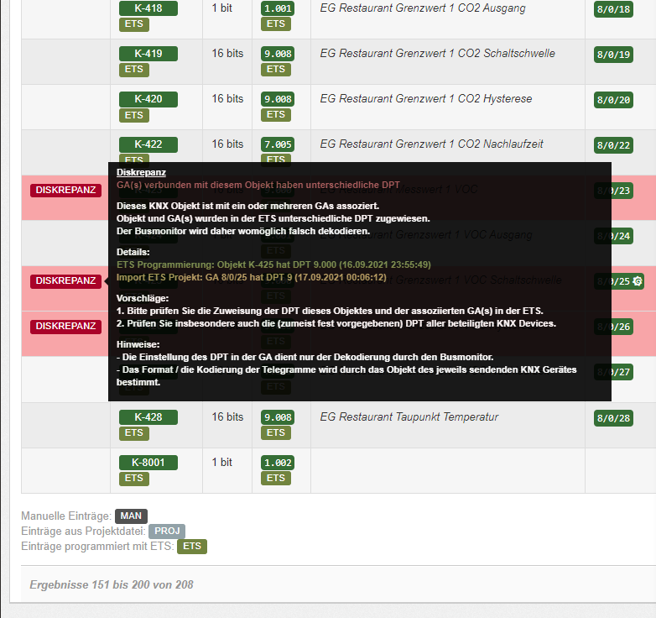Click 'Einträge programmiert mit ETS:' legend label

(x=97, y=547)
